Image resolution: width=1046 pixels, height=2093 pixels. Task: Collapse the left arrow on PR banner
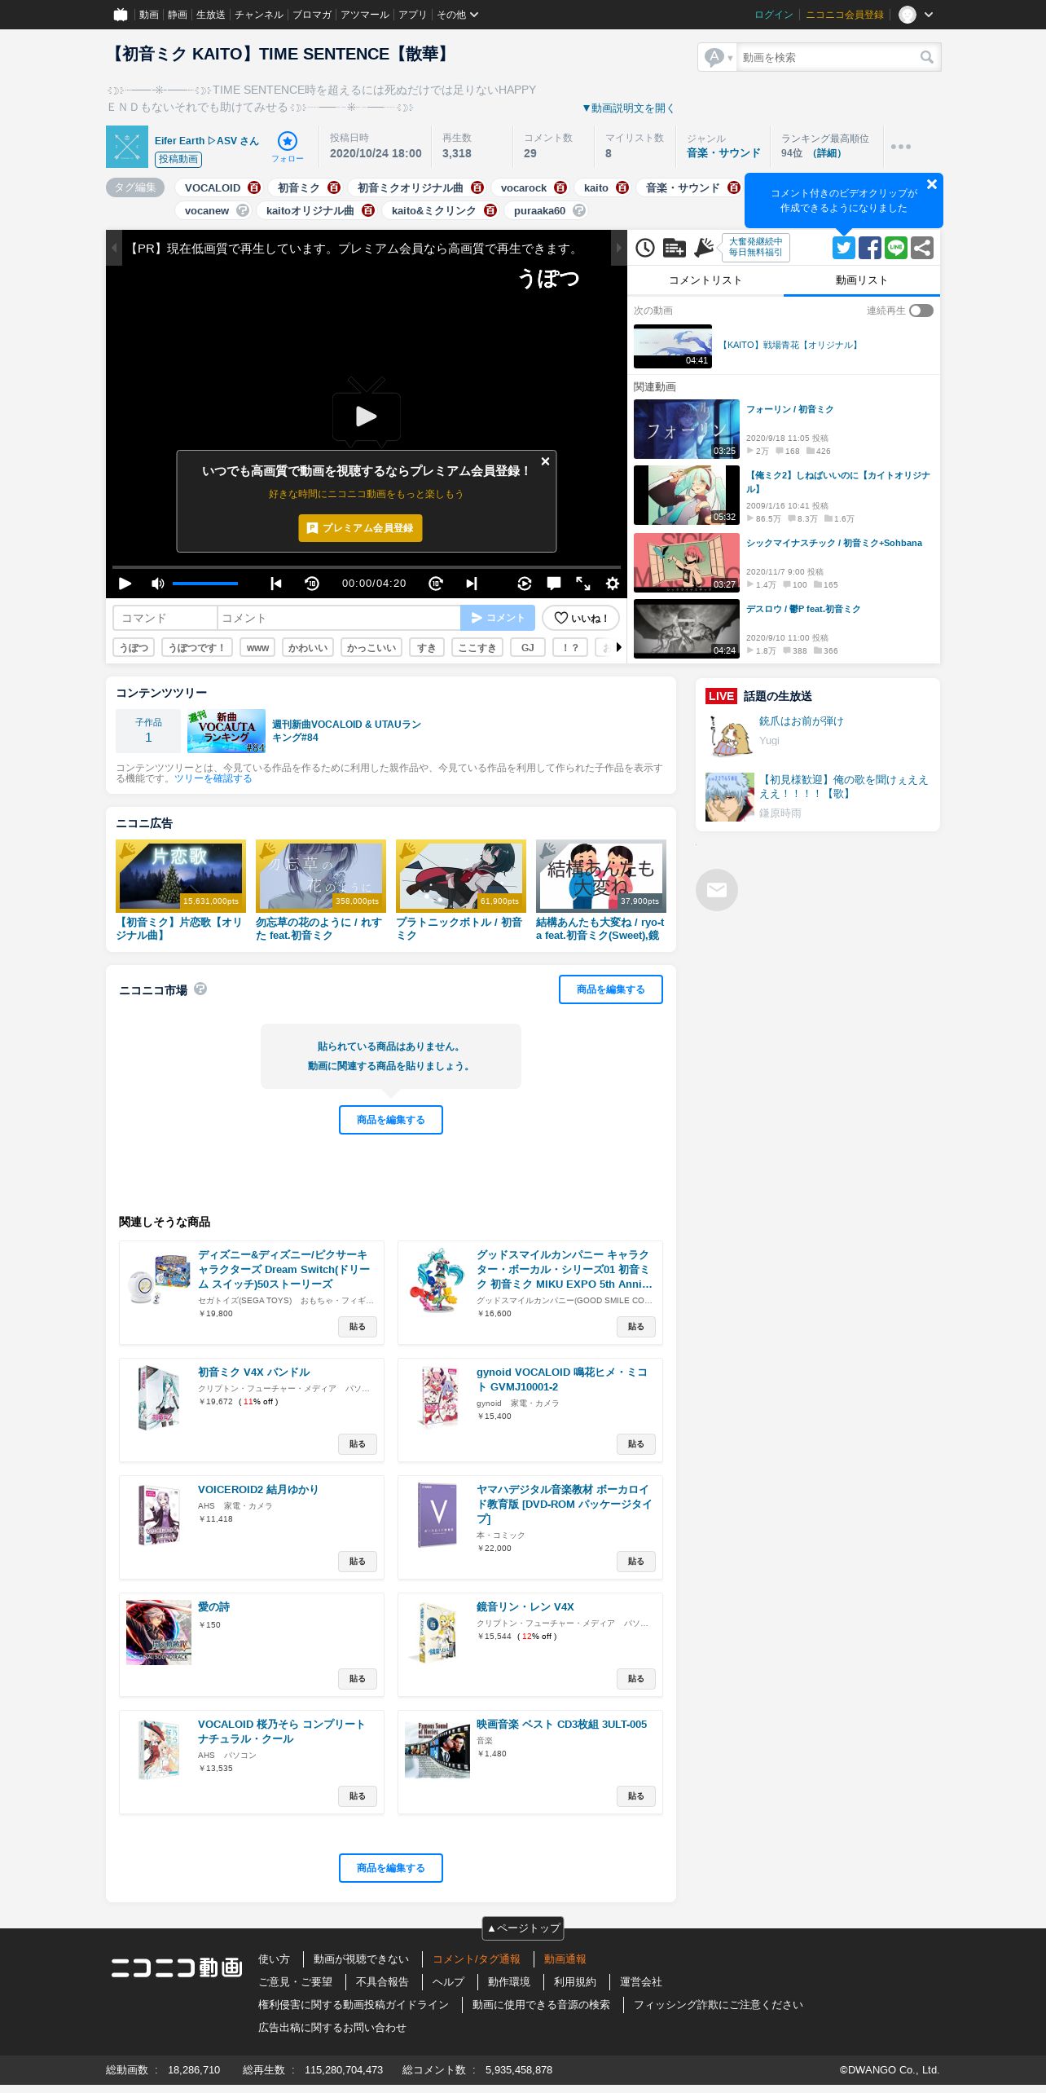[114, 248]
